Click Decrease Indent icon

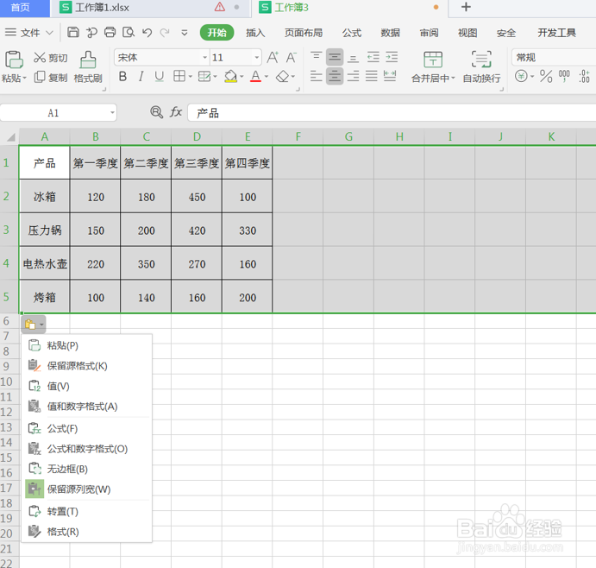coord(373,57)
